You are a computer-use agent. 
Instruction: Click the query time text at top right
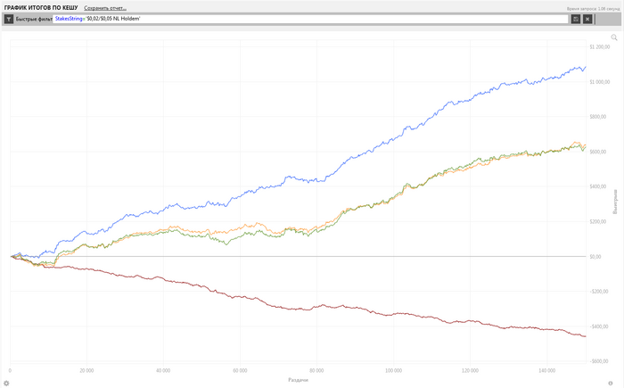(x=594, y=9)
